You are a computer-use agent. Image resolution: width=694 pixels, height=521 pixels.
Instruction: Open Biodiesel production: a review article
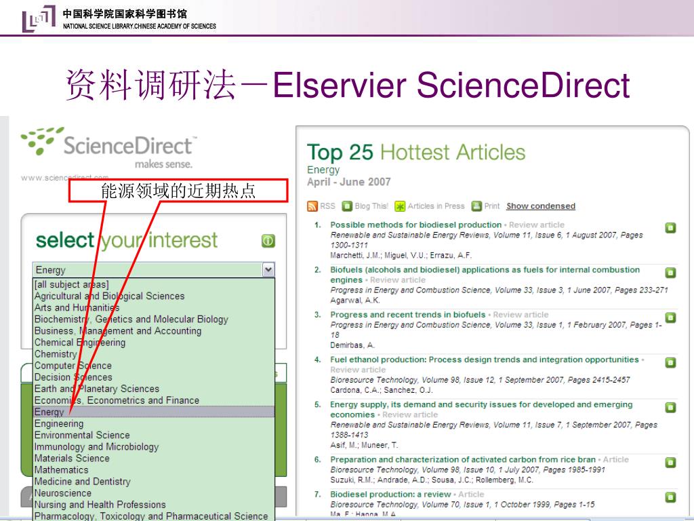pyautogui.click(x=390, y=494)
